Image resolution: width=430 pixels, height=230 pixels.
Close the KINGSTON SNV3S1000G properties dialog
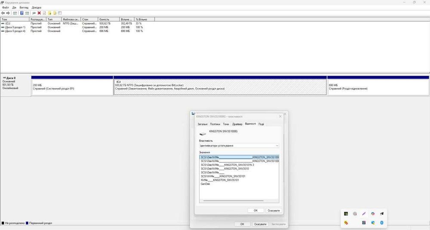pyautogui.click(x=280, y=117)
